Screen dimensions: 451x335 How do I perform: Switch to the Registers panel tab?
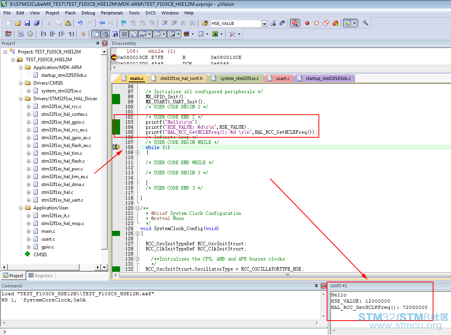point(41,275)
